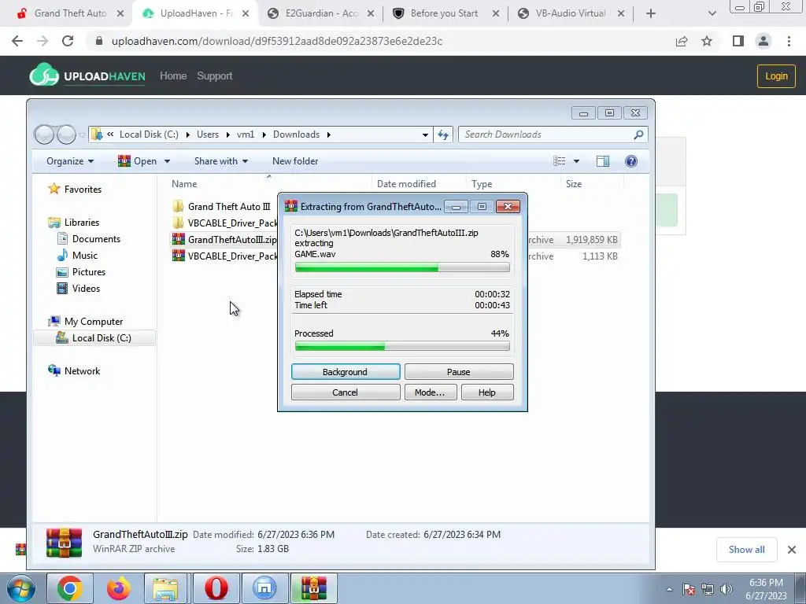Switch to VB-Audio Virtual tab
The width and height of the screenshot is (806, 604).
pyautogui.click(x=571, y=13)
